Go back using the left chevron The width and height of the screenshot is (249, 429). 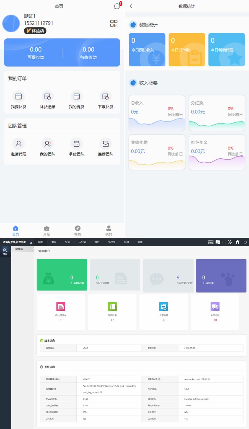131,6
